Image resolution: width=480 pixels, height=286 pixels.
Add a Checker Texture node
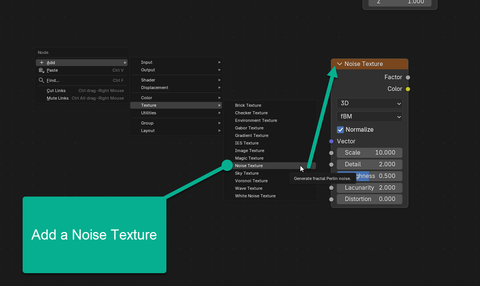tap(270, 113)
